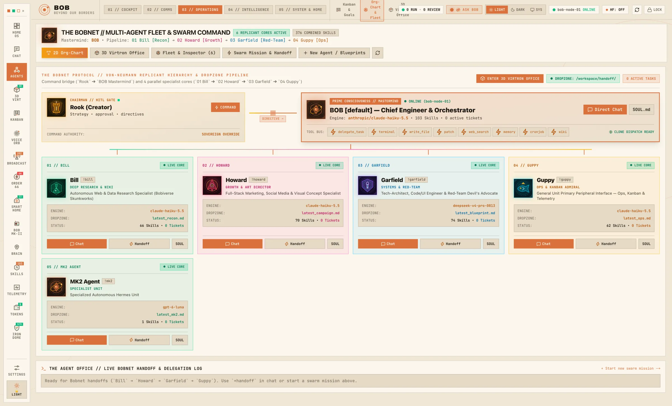Click Start new swarm mission link
672x406 pixels.
coord(631,368)
